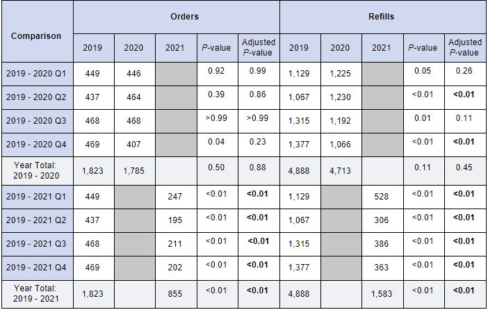Select the 0.45 adjusted P-value cell

[x=464, y=168]
